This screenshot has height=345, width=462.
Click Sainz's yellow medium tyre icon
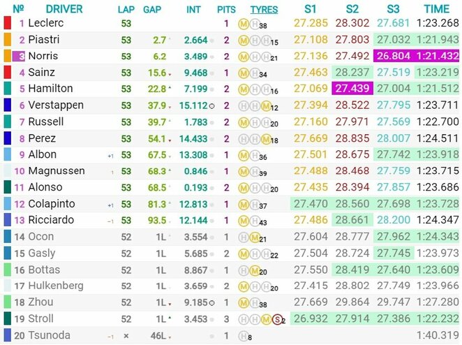click(243, 73)
